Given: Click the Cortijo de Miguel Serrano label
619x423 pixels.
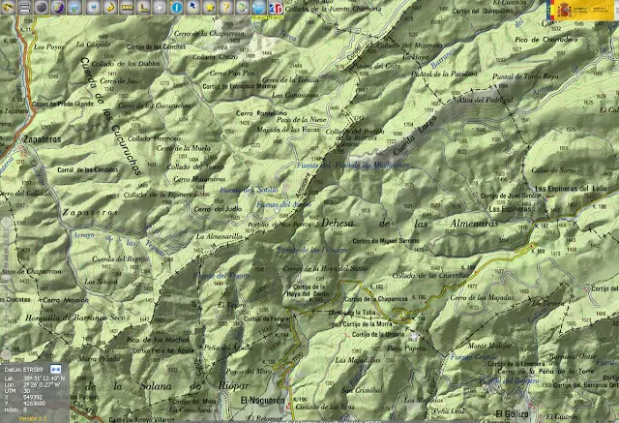Looking at the screenshot, I should (x=386, y=240).
